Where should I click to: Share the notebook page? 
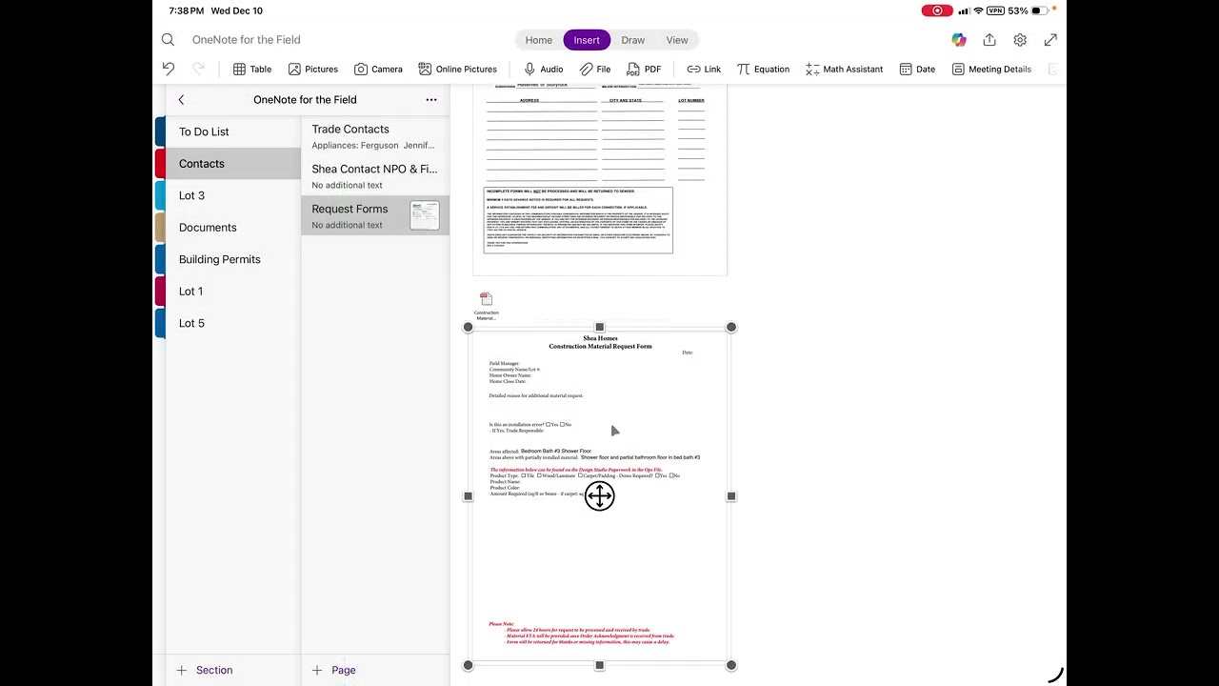click(989, 40)
